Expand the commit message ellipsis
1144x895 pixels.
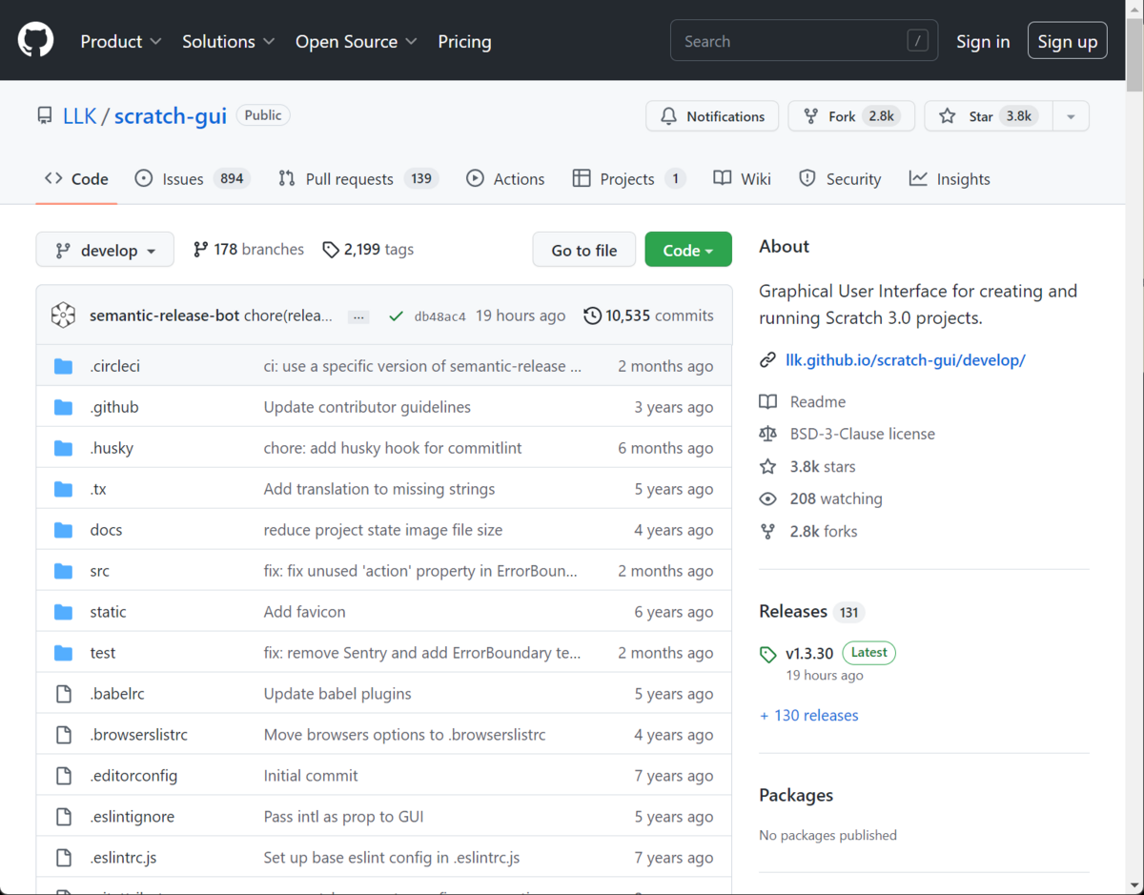click(358, 316)
